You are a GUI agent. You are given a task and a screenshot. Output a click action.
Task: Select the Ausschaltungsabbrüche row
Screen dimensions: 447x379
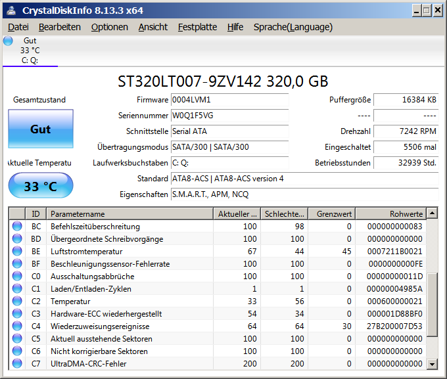point(218,276)
